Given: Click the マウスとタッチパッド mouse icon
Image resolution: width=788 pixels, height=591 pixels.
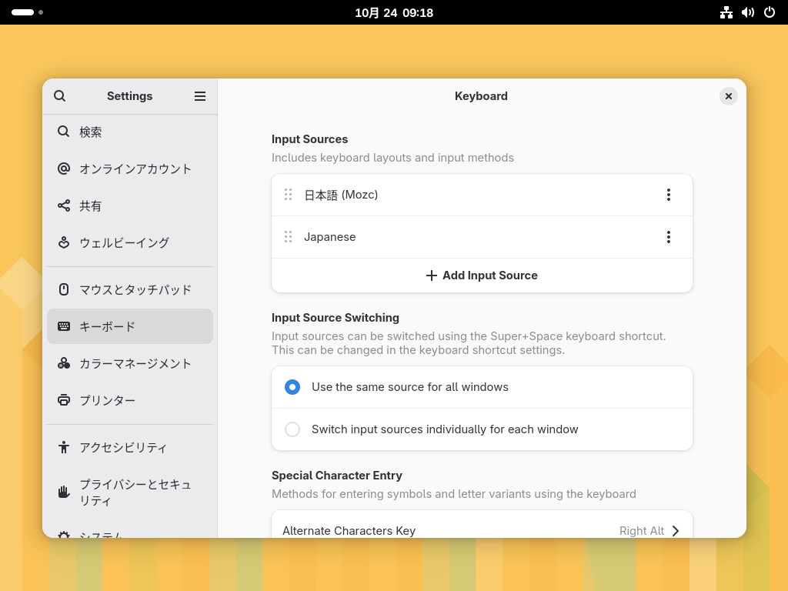Looking at the screenshot, I should pyautogui.click(x=64, y=289).
